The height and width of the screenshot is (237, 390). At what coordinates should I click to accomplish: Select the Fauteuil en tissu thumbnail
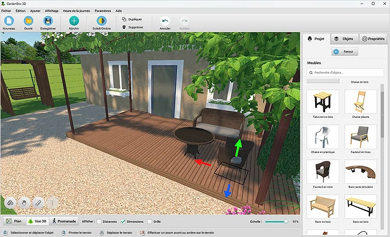pyautogui.click(x=360, y=137)
